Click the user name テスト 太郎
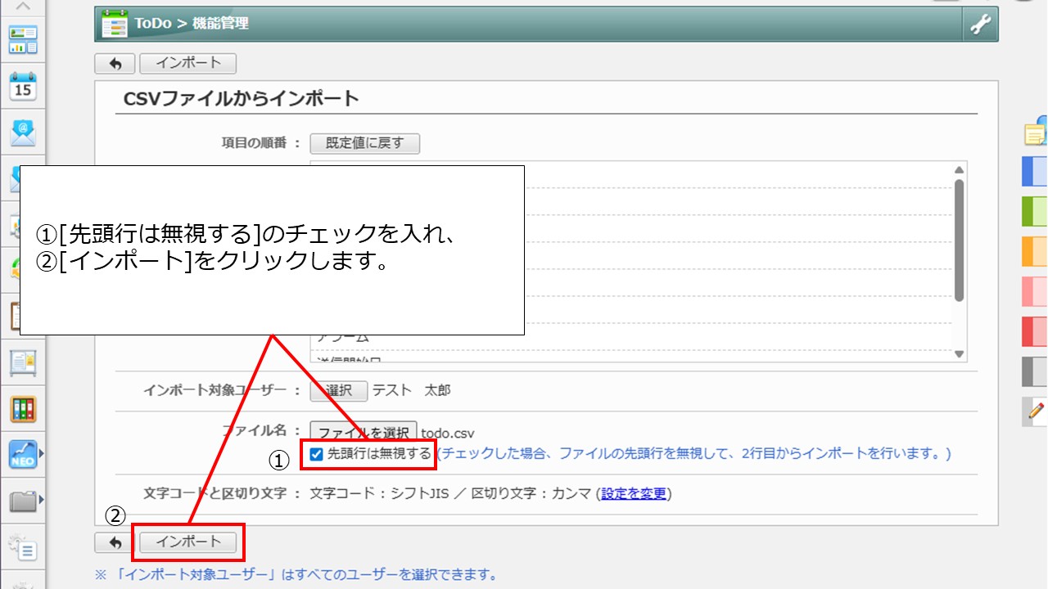 click(x=412, y=391)
